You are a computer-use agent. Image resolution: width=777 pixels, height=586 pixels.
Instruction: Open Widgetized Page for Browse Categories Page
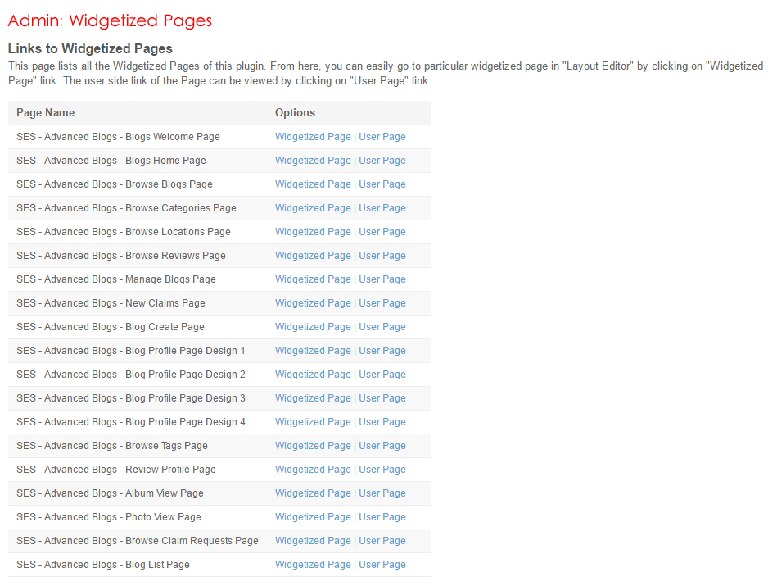click(x=313, y=208)
